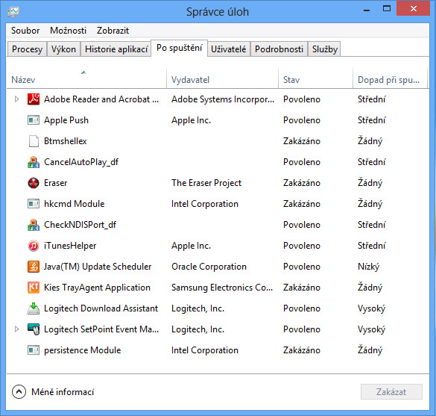Collapse view with Méně informací arrow

coord(19,392)
